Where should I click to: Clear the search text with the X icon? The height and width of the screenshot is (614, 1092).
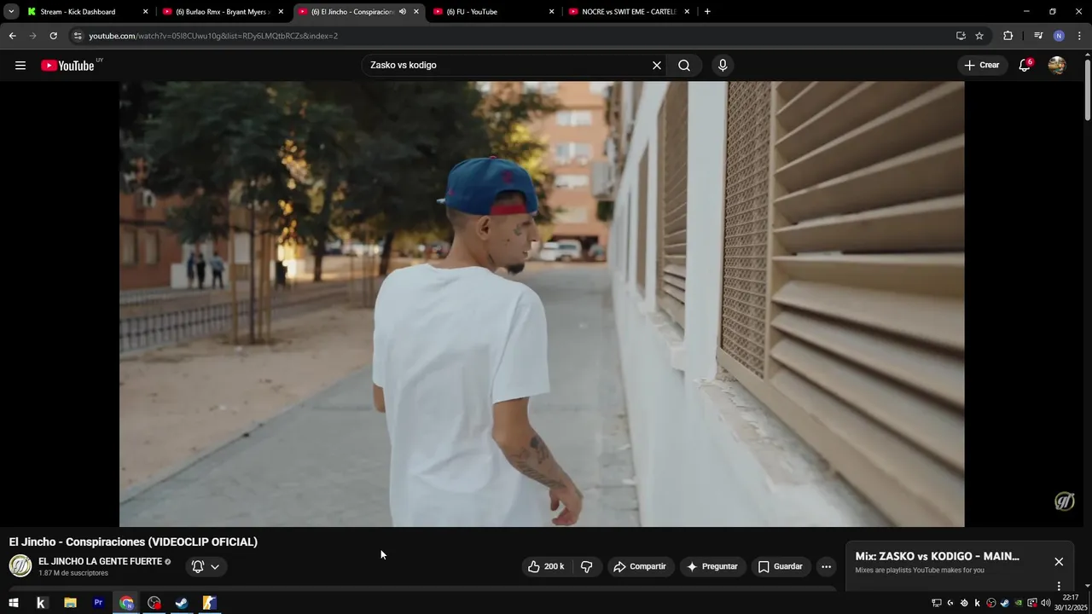coord(657,66)
